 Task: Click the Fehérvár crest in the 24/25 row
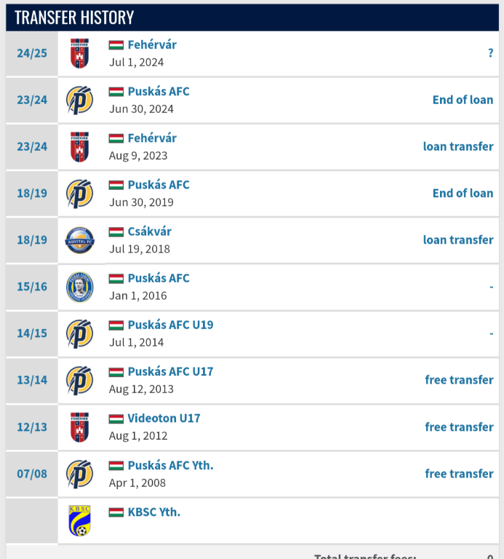tap(79, 53)
